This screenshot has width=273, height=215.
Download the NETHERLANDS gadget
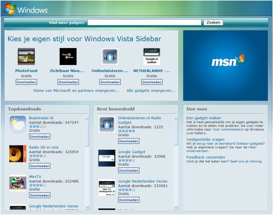(152, 82)
